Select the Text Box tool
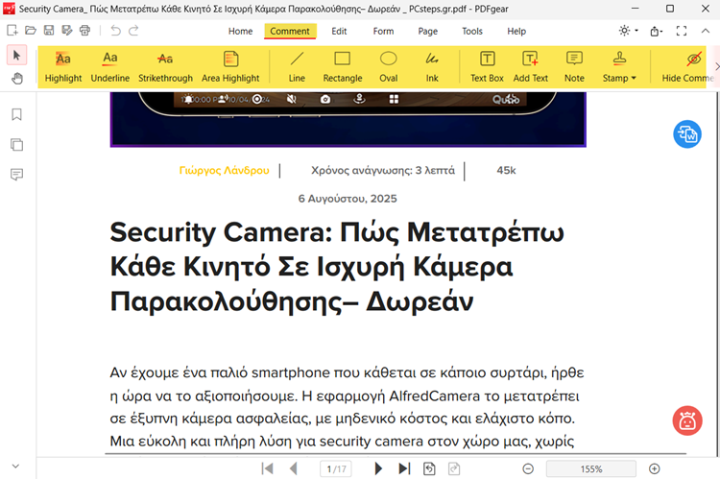720x479 pixels. click(487, 66)
